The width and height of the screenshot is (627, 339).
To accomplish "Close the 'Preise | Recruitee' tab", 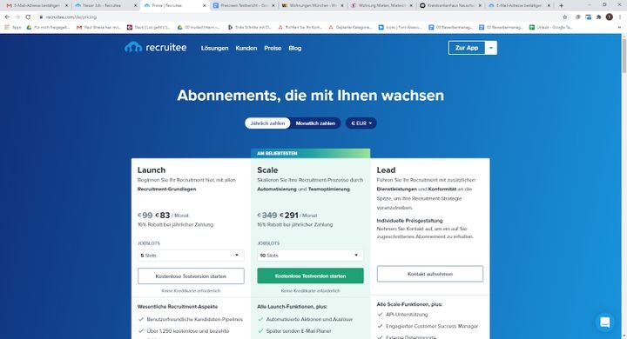I will point(205,5).
